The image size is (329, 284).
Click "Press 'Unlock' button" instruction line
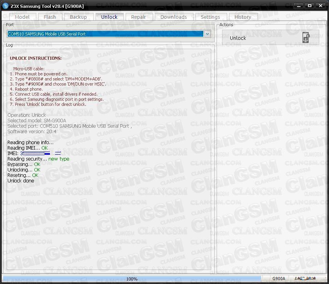(x=48, y=104)
